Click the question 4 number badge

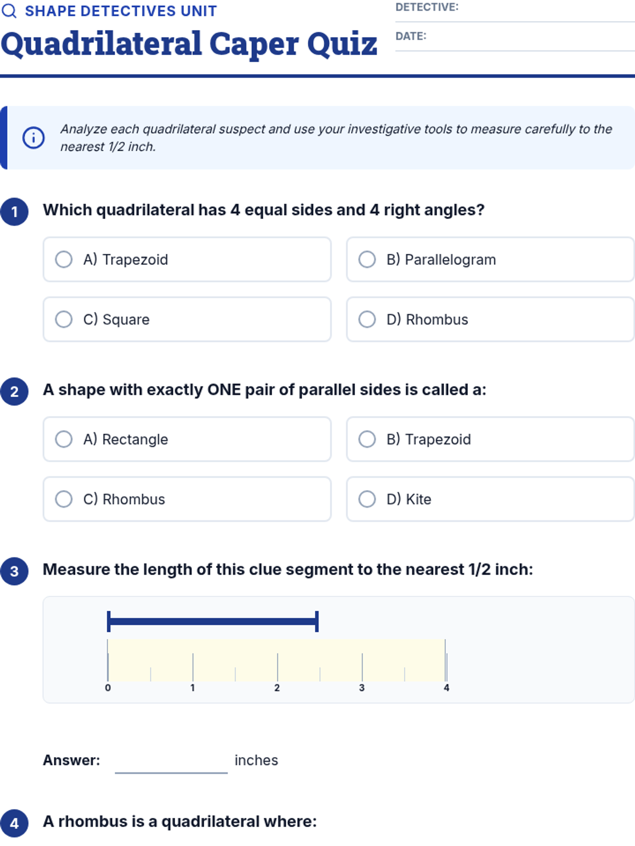(x=14, y=823)
